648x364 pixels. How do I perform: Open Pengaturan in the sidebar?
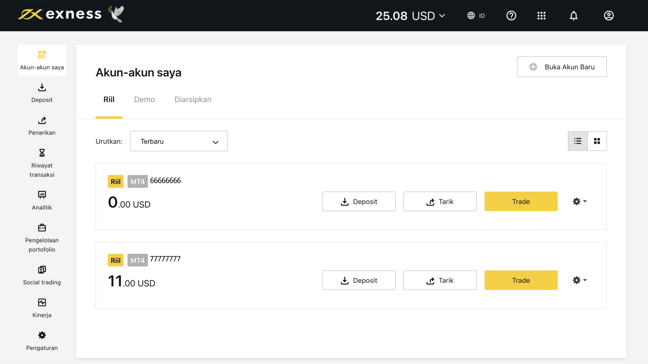tap(42, 341)
